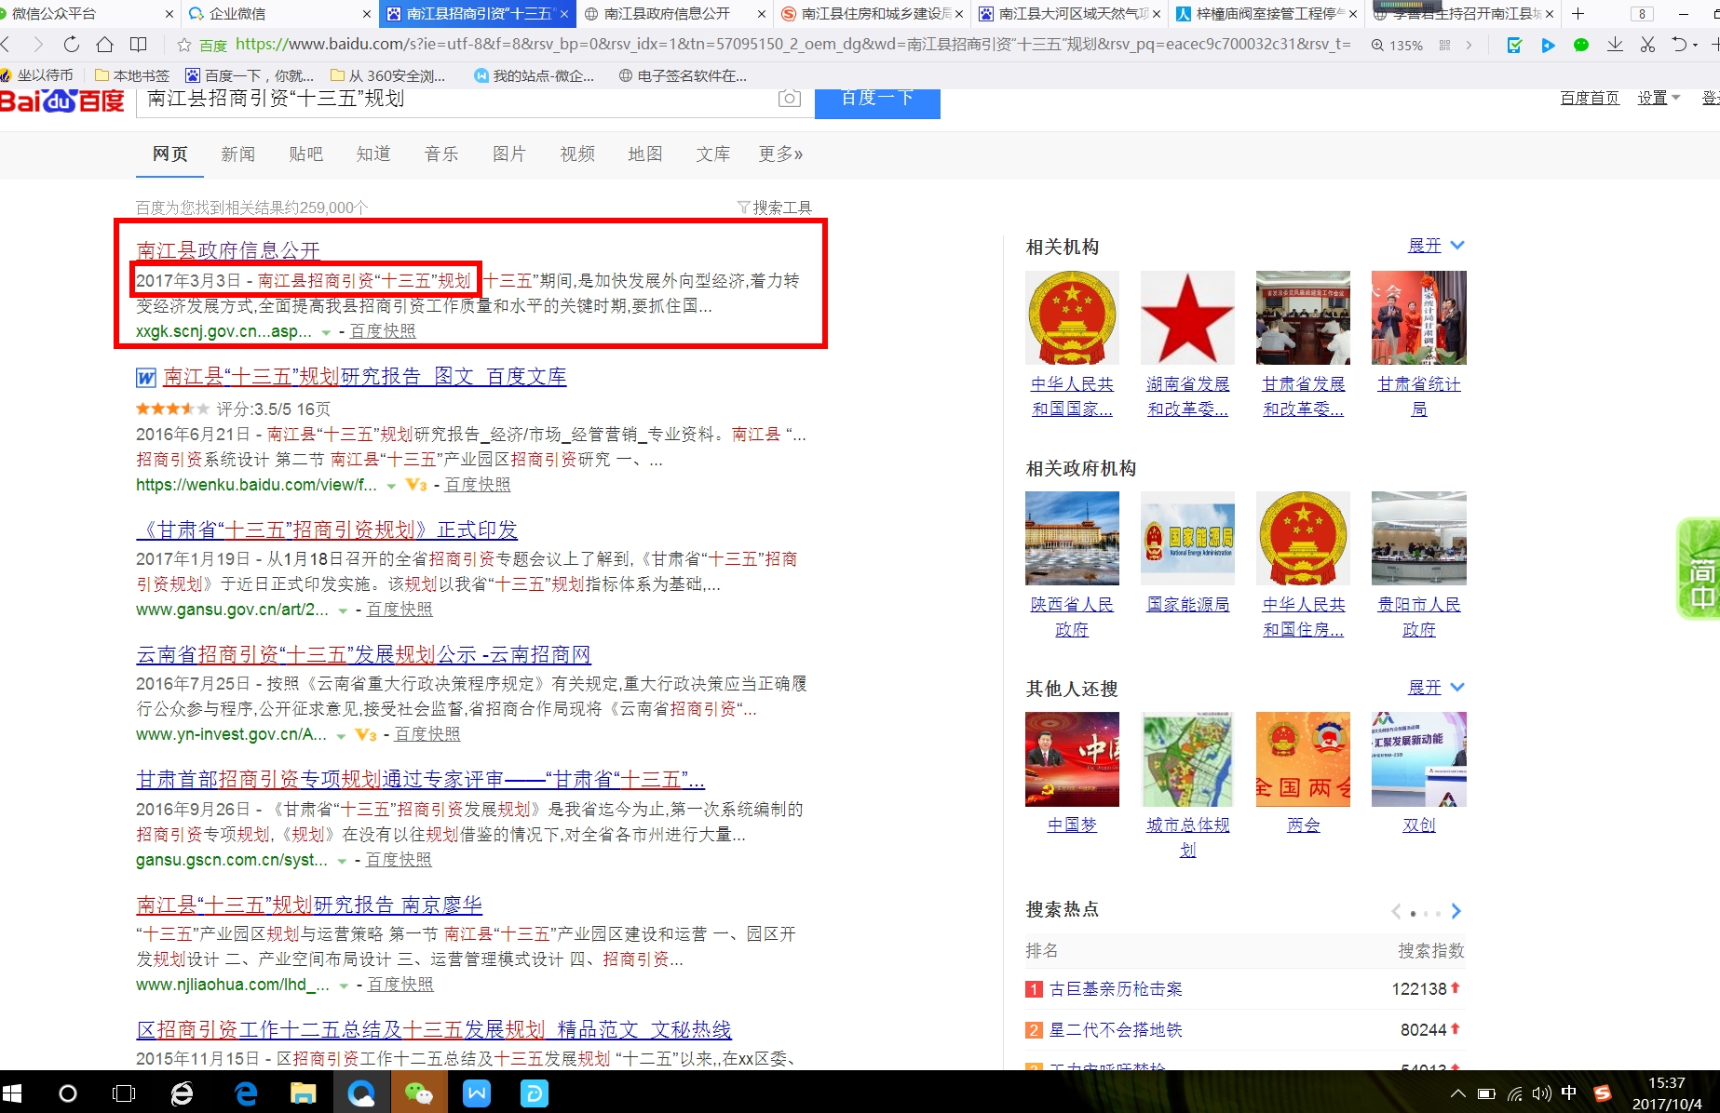
Task: Expand arrow after xxgk.scnj.gov.cn result URL
Action: tap(326, 332)
